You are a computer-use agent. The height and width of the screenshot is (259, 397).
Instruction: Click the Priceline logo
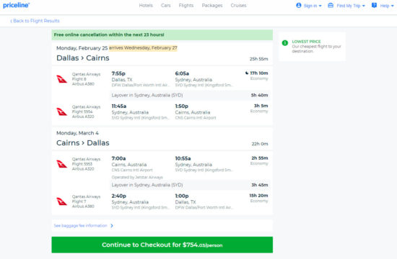(16, 5)
